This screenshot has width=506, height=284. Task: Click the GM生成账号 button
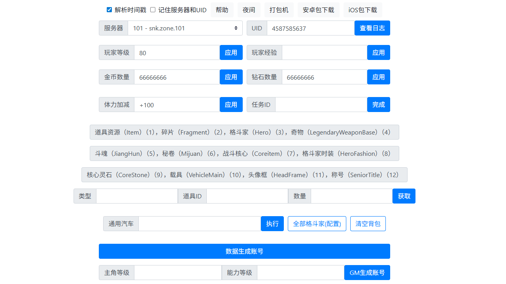pyautogui.click(x=367, y=272)
